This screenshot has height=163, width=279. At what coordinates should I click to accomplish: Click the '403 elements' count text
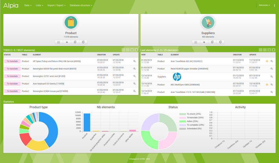(208, 37)
